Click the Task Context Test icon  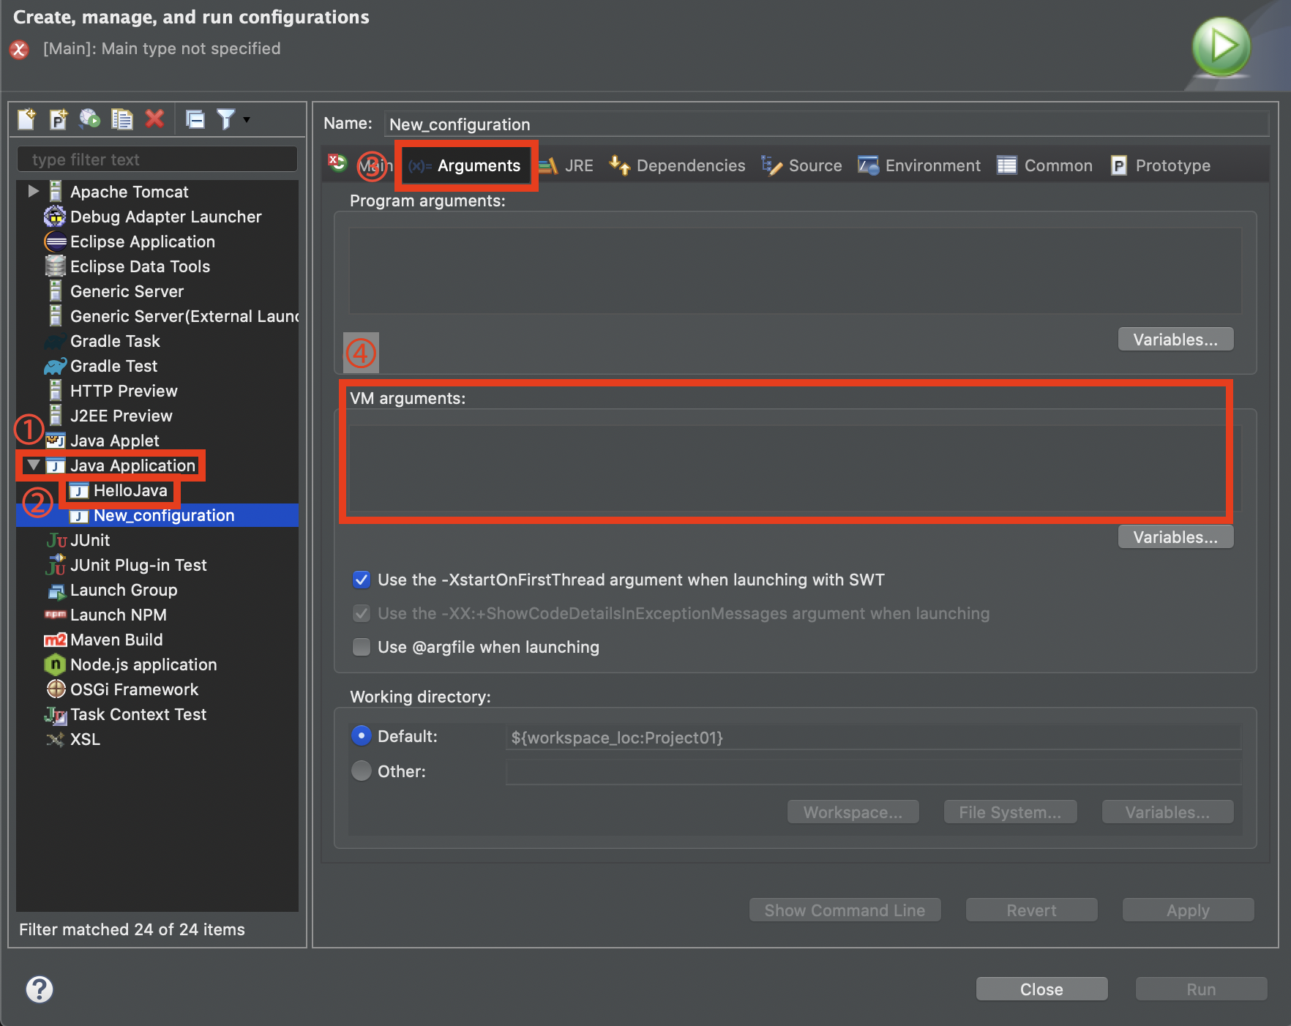tap(55, 715)
